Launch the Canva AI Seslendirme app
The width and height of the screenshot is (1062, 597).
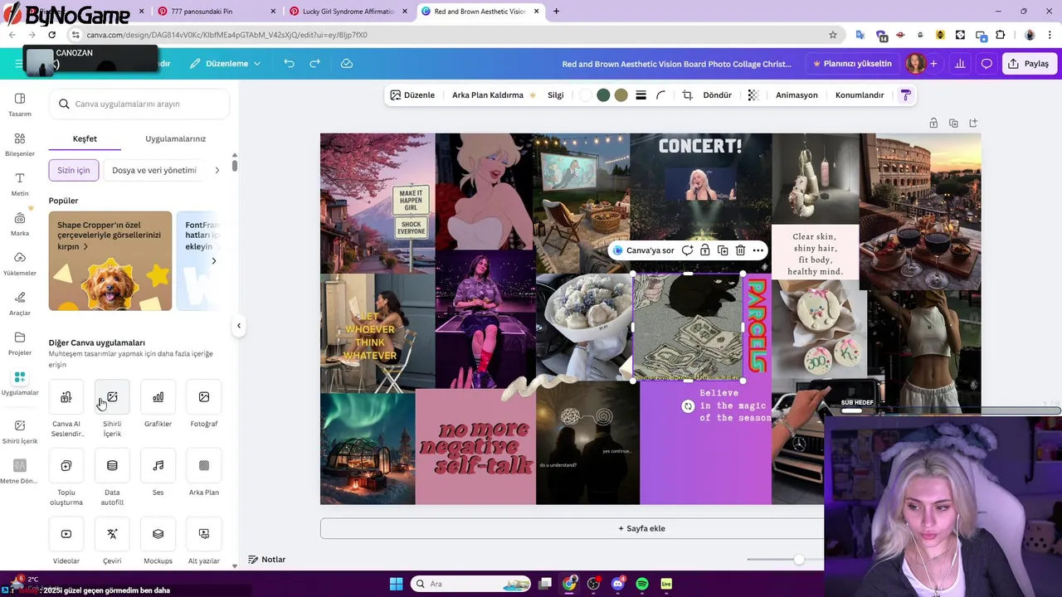(x=66, y=397)
